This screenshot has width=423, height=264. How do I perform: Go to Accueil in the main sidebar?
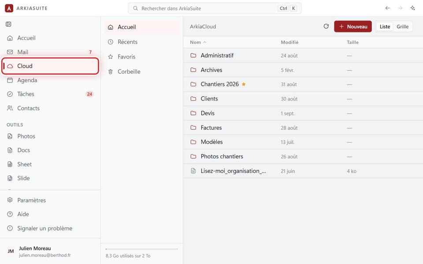[x=50, y=38]
